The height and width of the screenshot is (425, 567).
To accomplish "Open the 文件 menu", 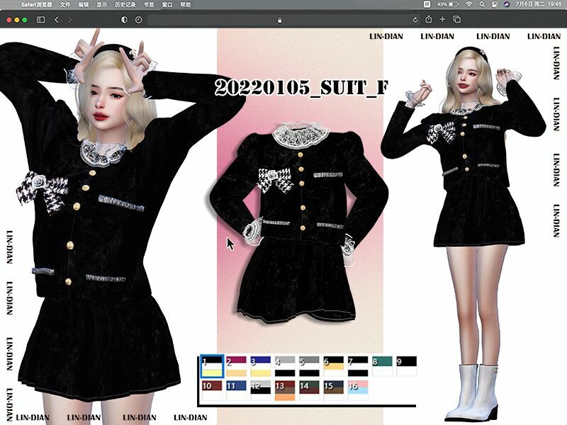I will tap(64, 5).
